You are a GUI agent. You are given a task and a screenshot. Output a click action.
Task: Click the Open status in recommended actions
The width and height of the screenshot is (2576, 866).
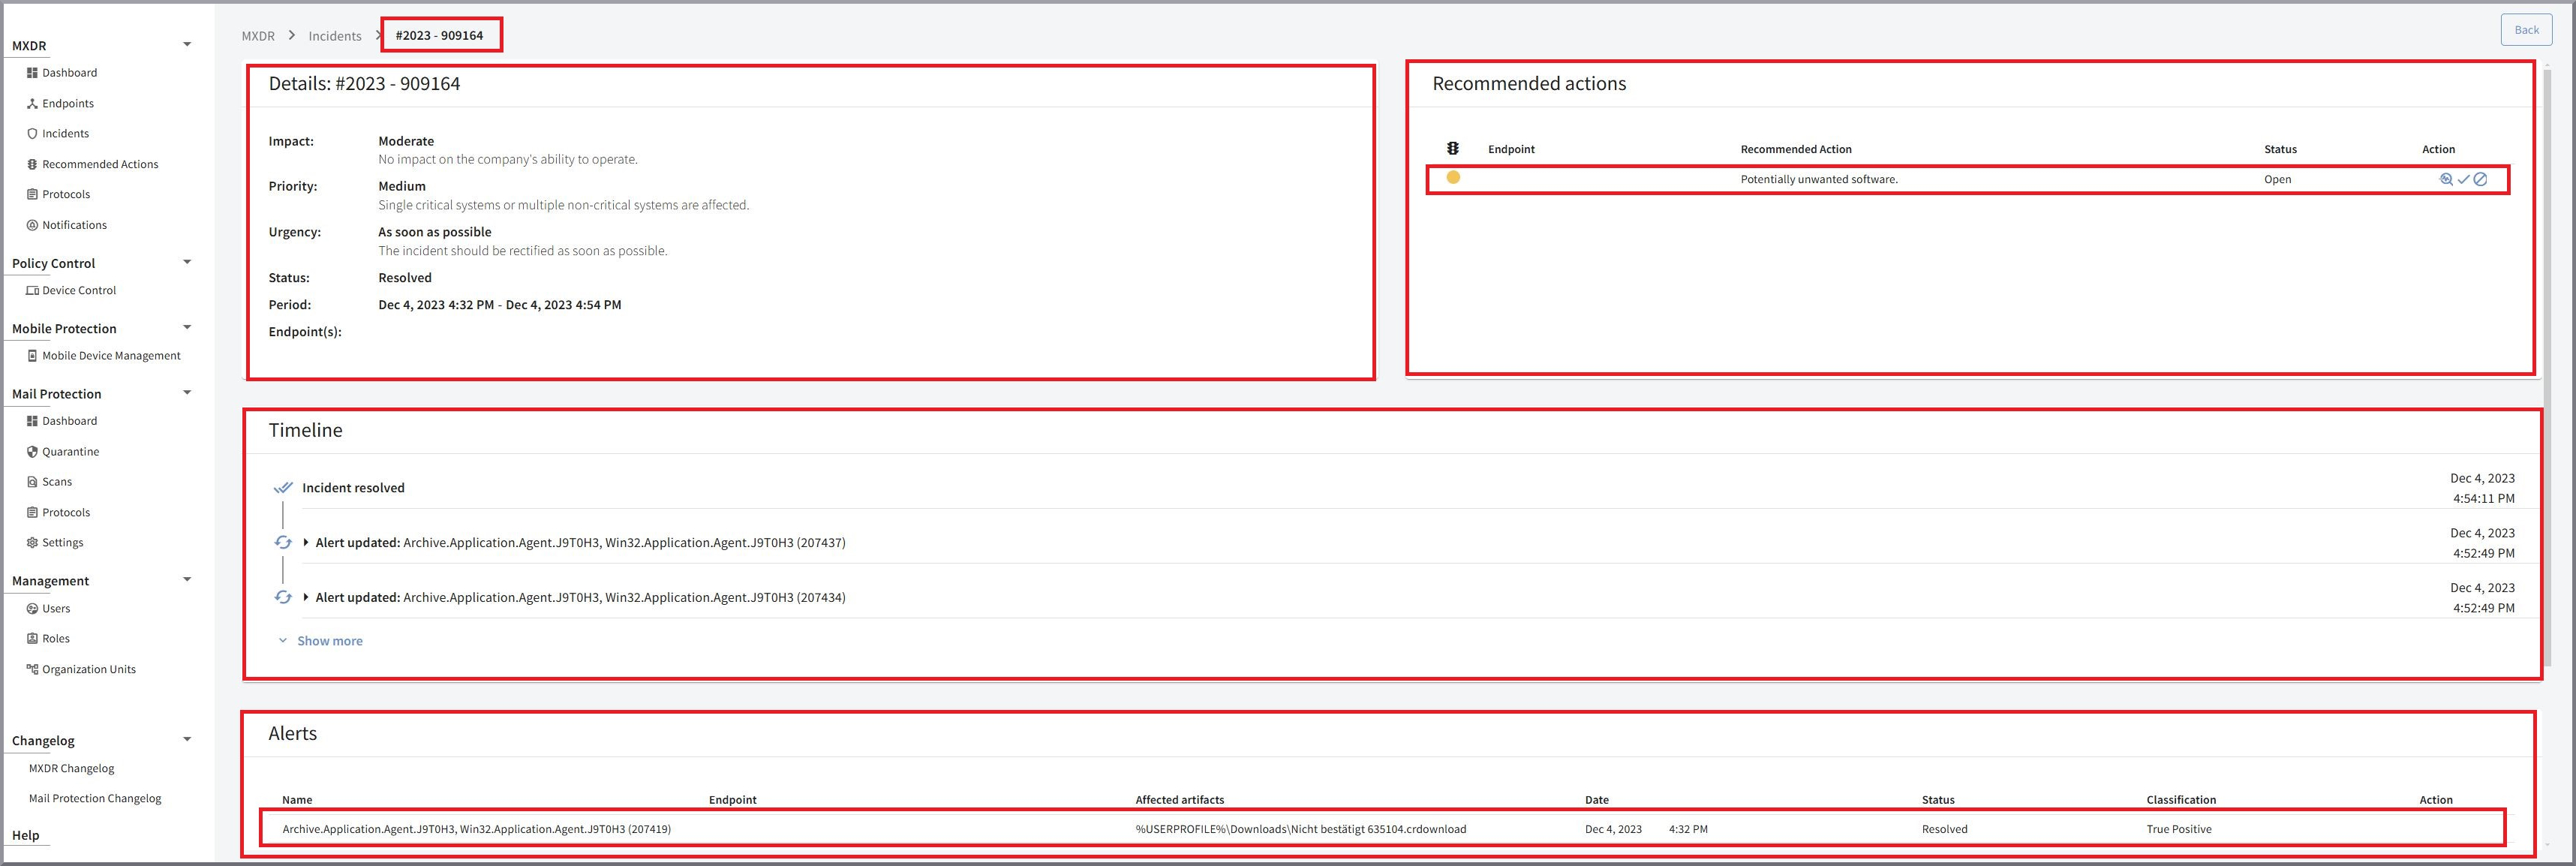pyautogui.click(x=2277, y=180)
